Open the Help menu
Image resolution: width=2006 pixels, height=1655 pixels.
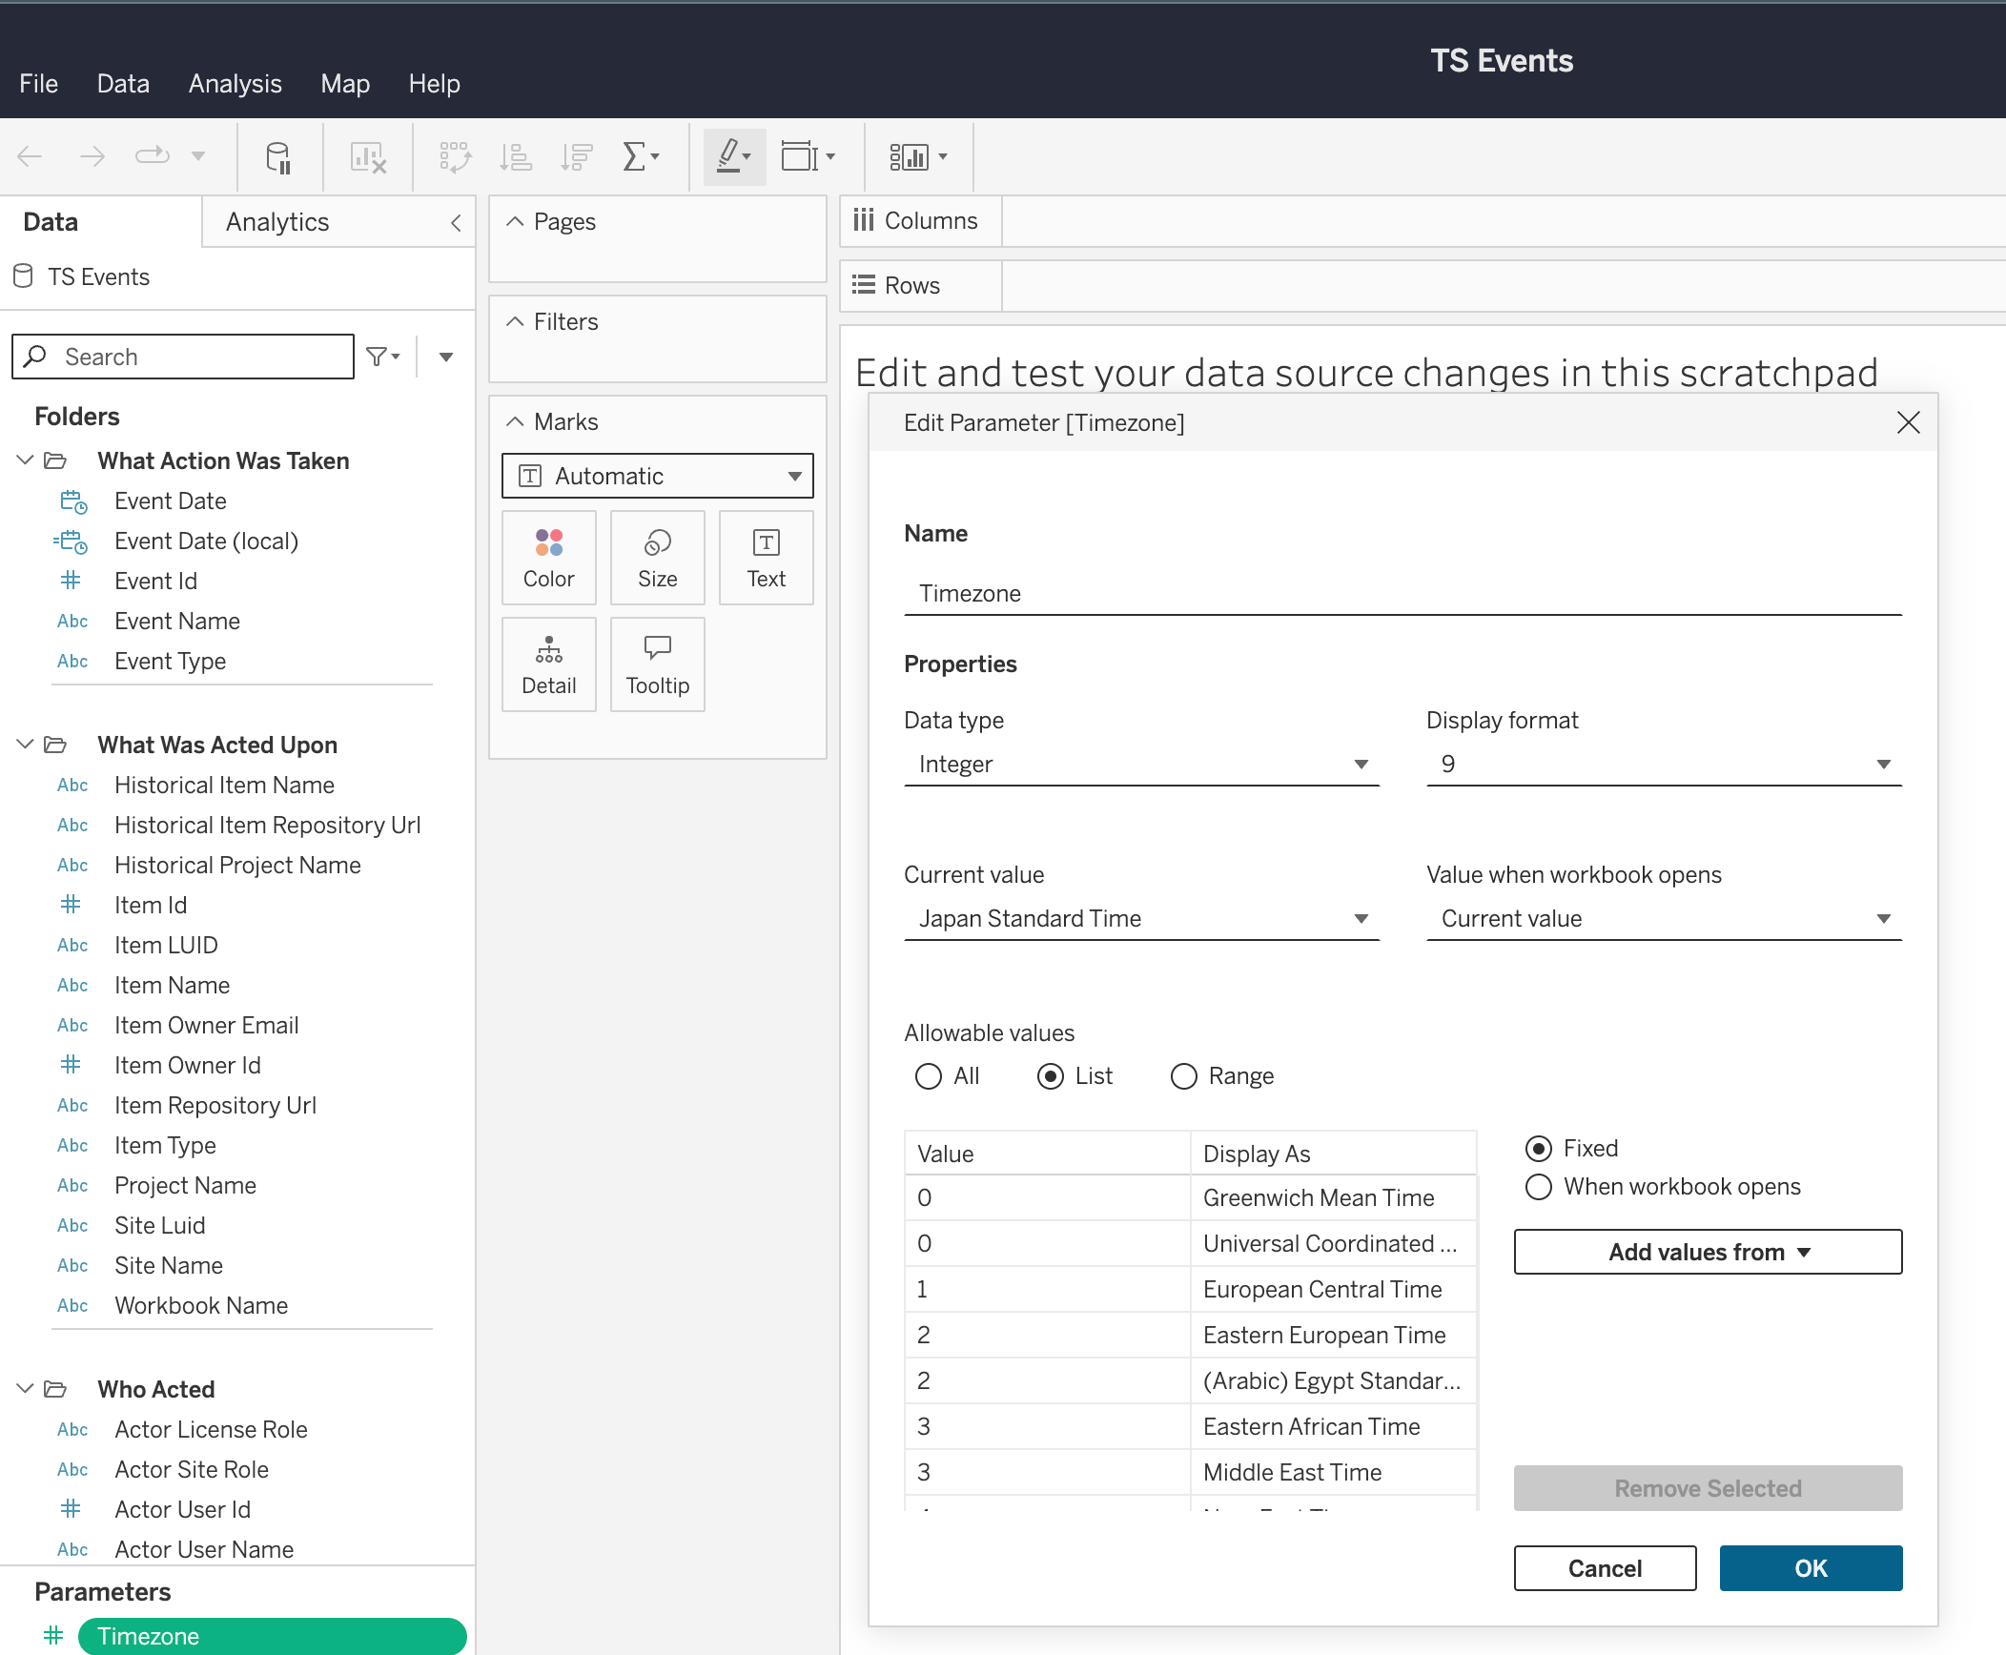(434, 84)
